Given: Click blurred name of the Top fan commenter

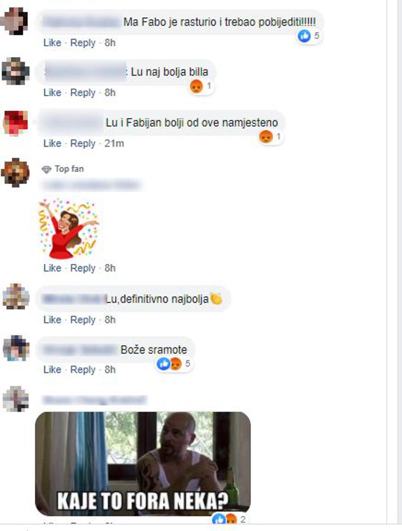Looking at the screenshot, I should [x=90, y=185].
